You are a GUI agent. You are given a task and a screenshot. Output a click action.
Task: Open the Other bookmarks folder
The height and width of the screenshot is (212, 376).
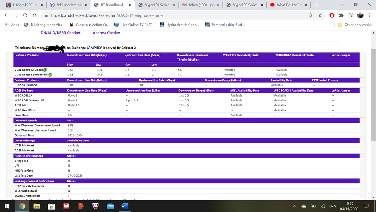pos(355,25)
